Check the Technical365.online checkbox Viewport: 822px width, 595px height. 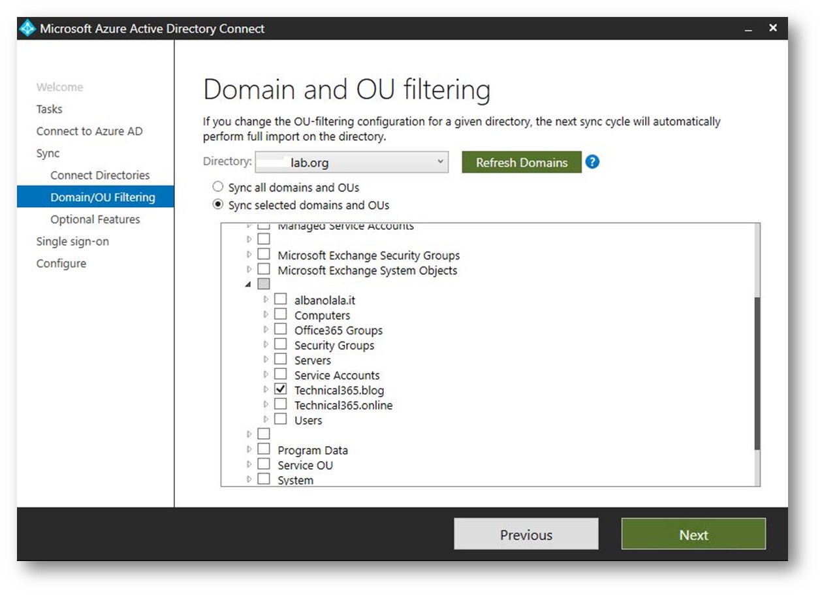click(281, 404)
